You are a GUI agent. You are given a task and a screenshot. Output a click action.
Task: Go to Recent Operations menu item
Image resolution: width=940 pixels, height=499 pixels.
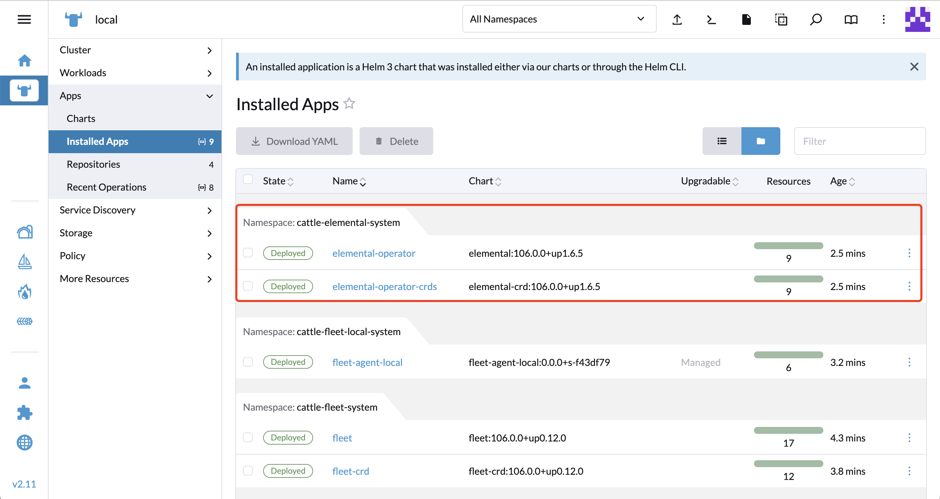pyautogui.click(x=106, y=187)
